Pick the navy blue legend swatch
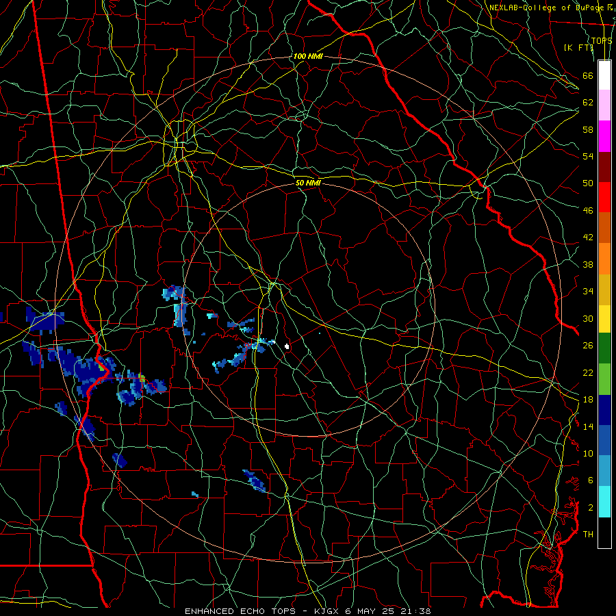Screen dimensions: 616x616 pyautogui.click(x=604, y=410)
